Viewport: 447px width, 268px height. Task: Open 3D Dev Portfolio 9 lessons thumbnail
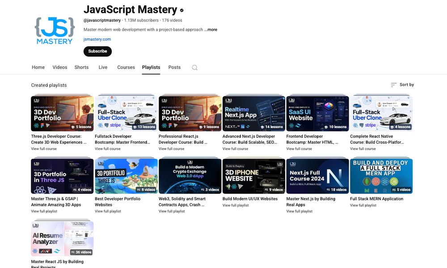190,114
